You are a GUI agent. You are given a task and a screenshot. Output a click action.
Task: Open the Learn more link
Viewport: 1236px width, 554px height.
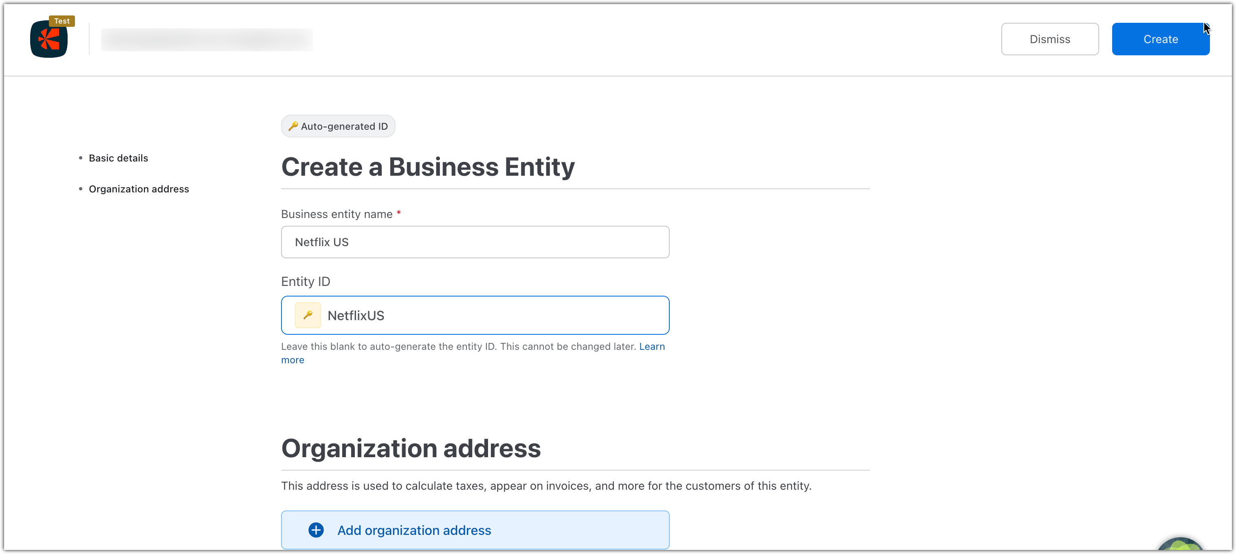651,347
